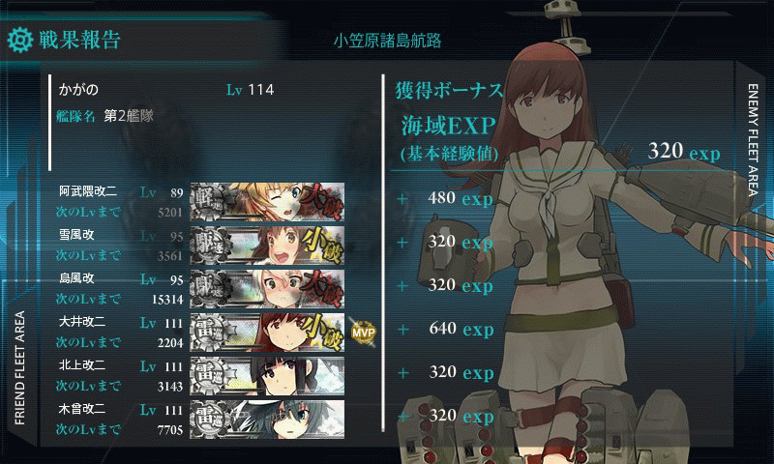Click the admiral name かがの
This screenshot has width=774, height=464.
pyautogui.click(x=79, y=90)
